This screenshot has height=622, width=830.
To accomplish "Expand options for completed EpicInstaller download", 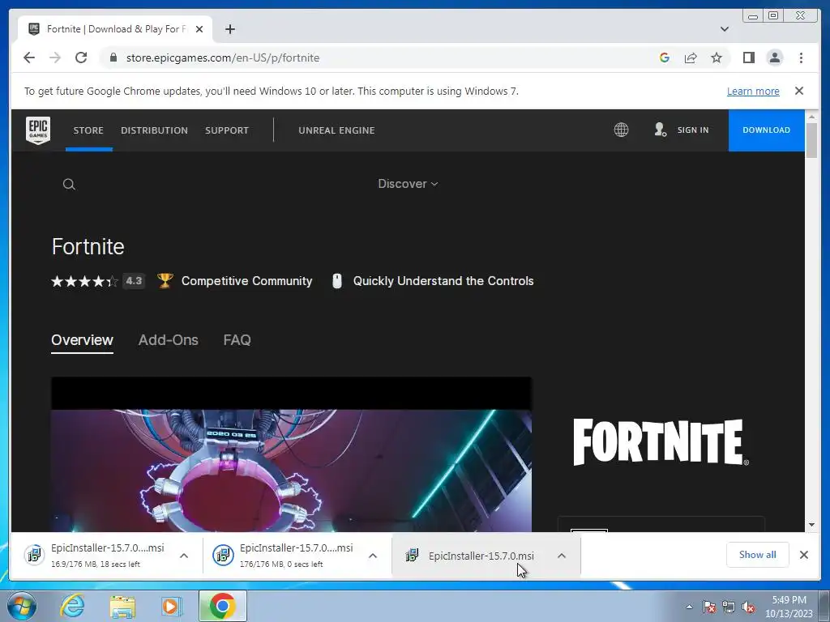I will click(x=562, y=556).
